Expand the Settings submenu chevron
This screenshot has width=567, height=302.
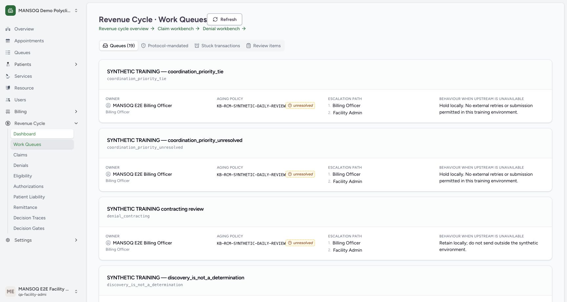point(76,240)
